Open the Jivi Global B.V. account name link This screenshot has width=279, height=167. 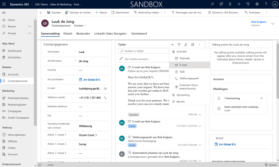click(92, 80)
